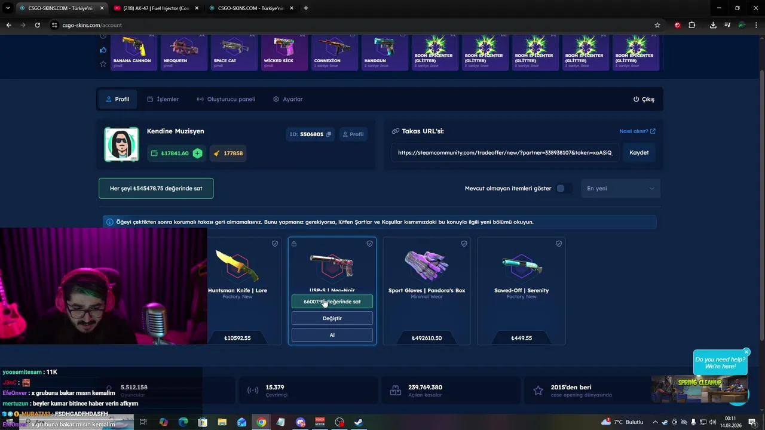This screenshot has width=765, height=430.
Task: Click the ₺17841.60 wallet balance
Action: point(176,153)
